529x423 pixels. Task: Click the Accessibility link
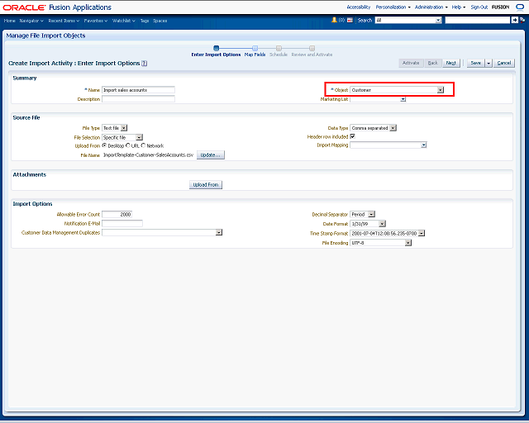[x=358, y=7]
